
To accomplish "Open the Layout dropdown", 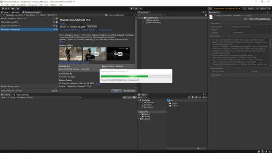I will [x=265, y=8].
